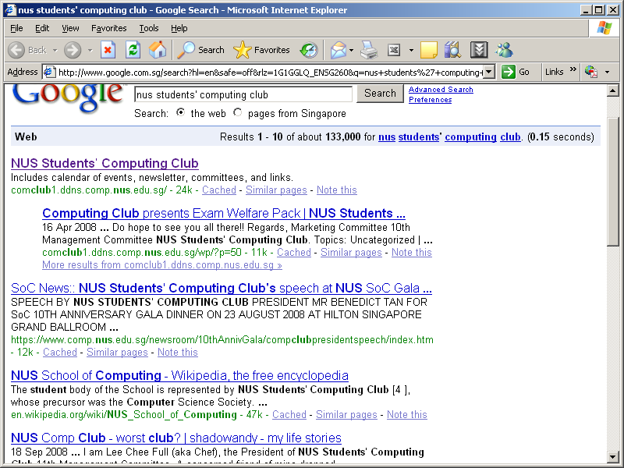Expand the Links toolbar chevron
This screenshot has width=624, height=468.
click(573, 69)
